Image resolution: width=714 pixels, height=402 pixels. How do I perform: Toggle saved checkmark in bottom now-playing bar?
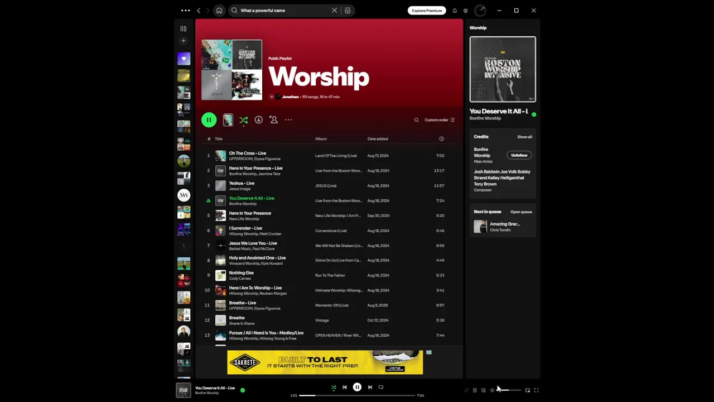pyautogui.click(x=242, y=390)
